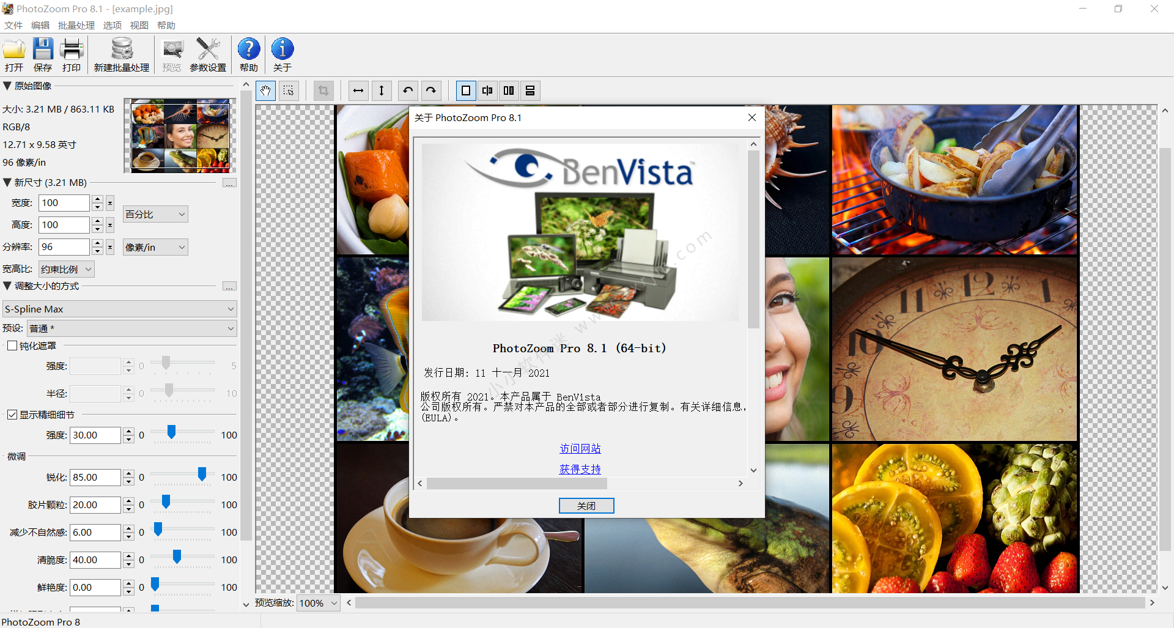This screenshot has height=628, width=1174.
Task: Enable the 钝化遮罩 checkbox
Action: (x=12, y=346)
